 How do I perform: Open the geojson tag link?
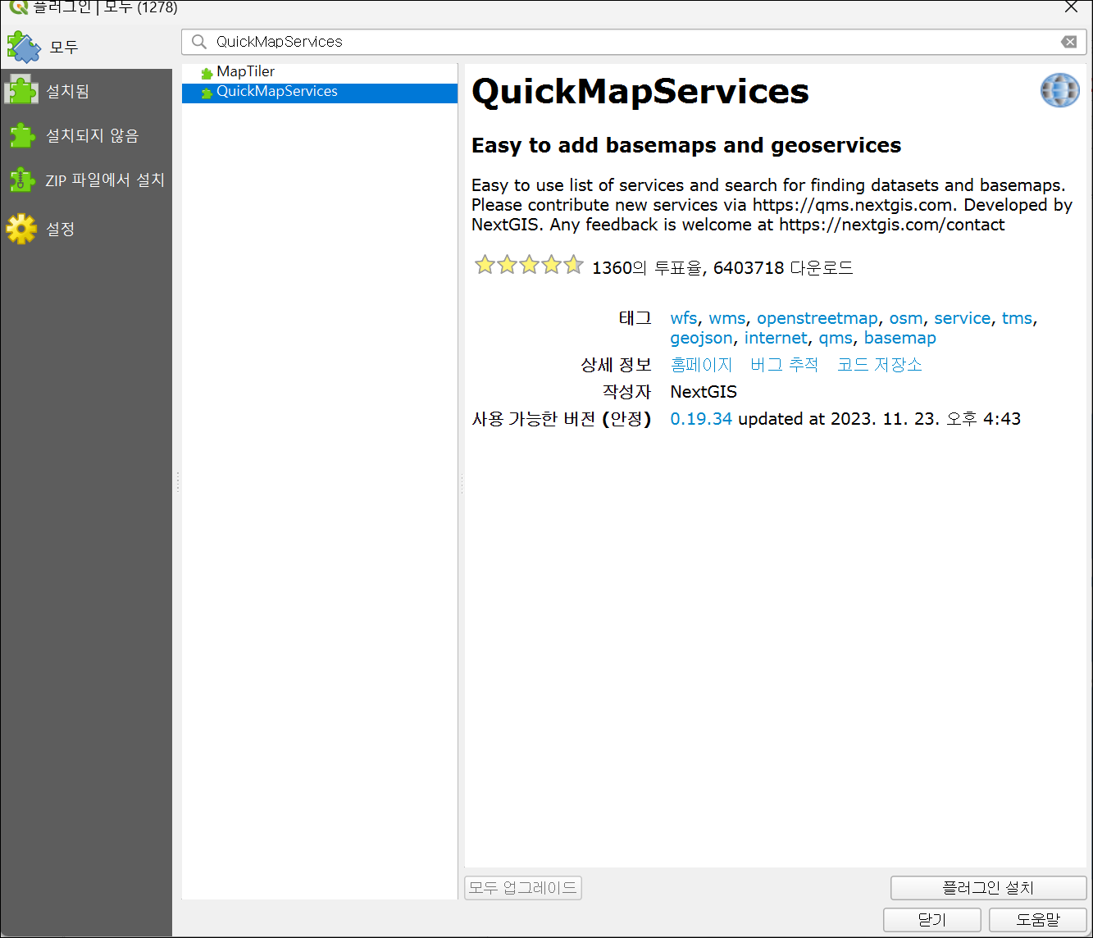[x=702, y=338]
